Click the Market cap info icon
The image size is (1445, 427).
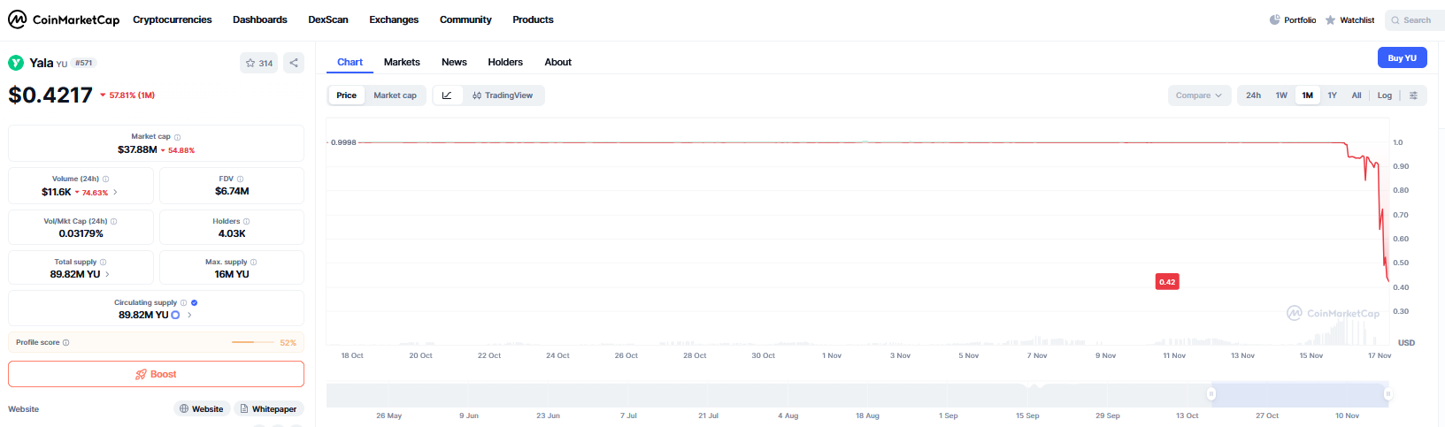point(177,137)
